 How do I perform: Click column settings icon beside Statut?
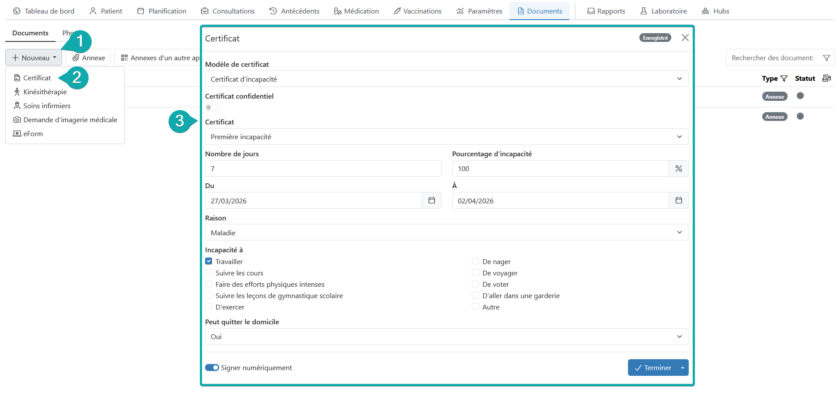click(827, 78)
